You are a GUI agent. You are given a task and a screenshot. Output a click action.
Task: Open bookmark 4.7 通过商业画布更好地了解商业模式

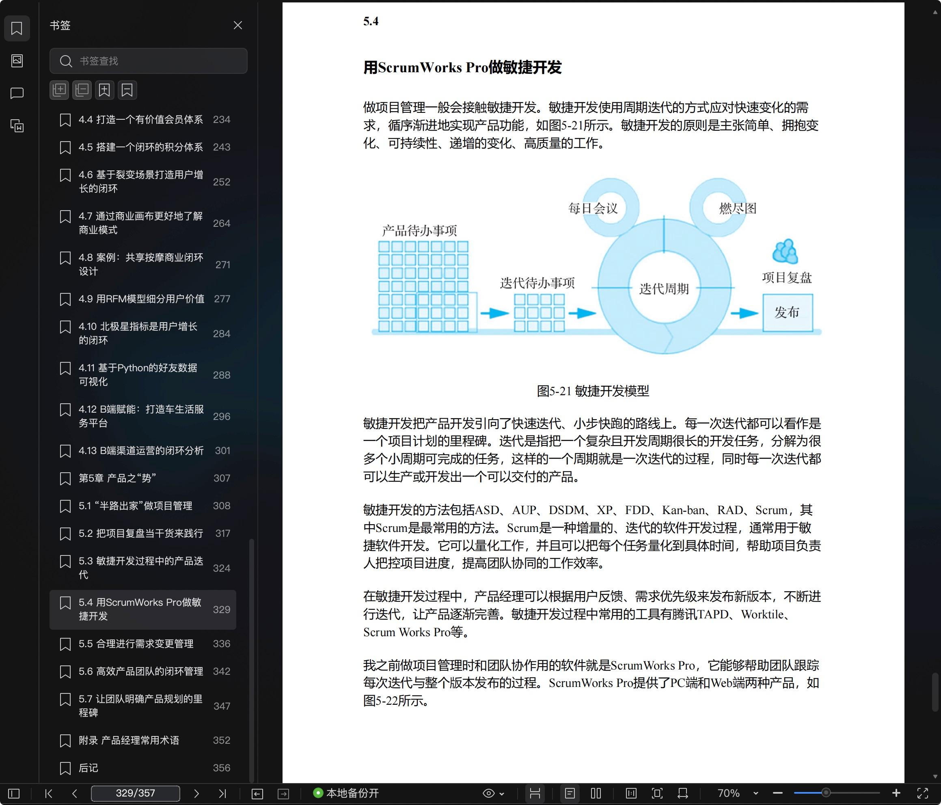click(x=143, y=223)
